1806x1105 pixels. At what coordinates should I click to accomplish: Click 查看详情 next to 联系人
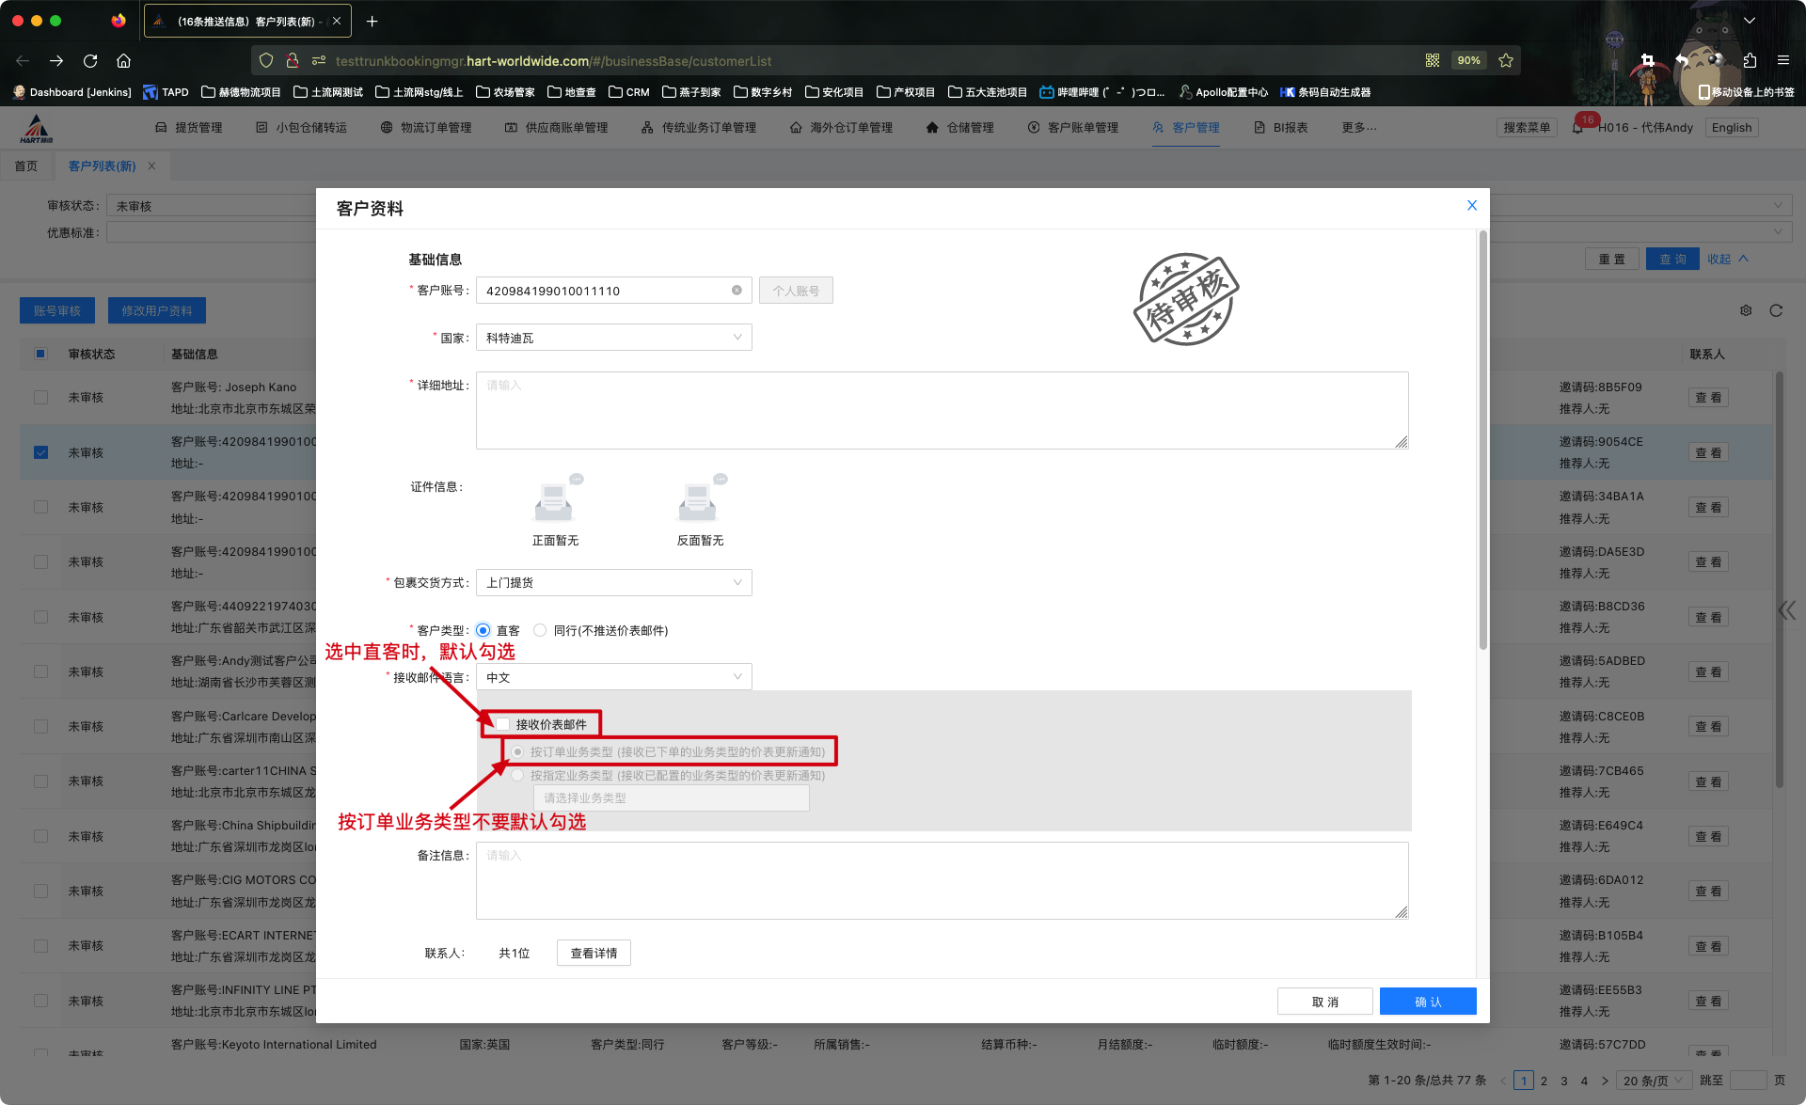coord(594,953)
